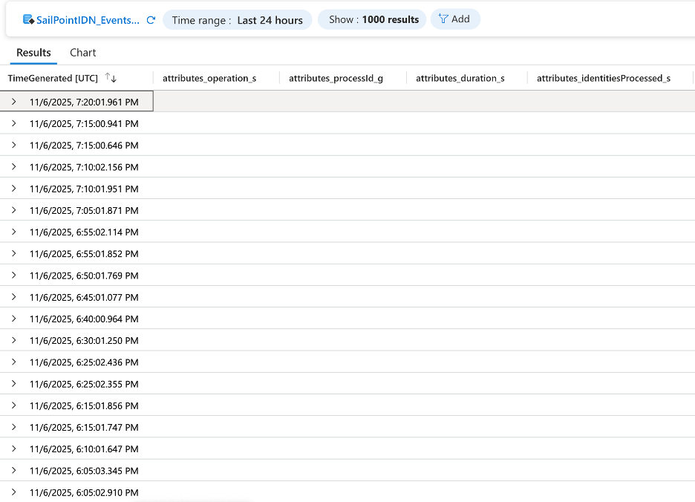Select timestamp 11/6/2025, 6:25:02.436 PM
This screenshot has width=695, height=502.
pyautogui.click(x=84, y=362)
